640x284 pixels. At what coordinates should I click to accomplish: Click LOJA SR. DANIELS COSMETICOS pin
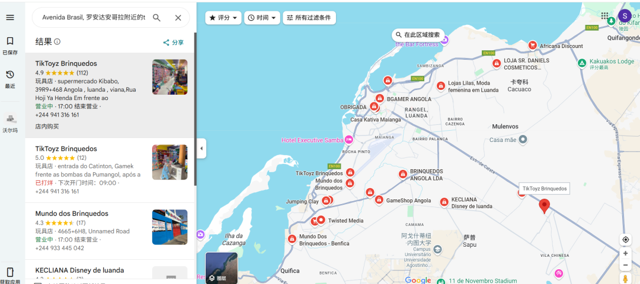[x=497, y=63]
